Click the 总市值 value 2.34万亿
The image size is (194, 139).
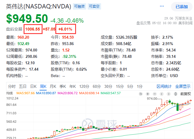pos(174,63)
